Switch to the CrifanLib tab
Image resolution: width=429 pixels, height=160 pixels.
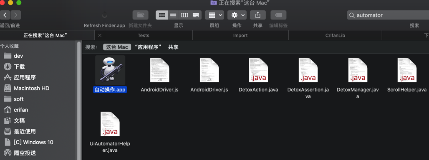(335, 35)
